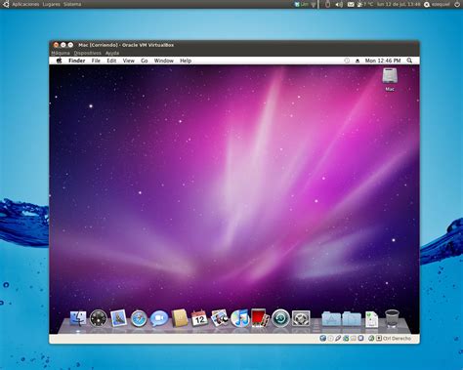Screen dimensions: 463x370
Task: Open Time Machine in the dock
Action: pyautogui.click(x=280, y=318)
